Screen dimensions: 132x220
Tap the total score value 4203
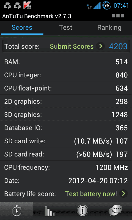118,46
